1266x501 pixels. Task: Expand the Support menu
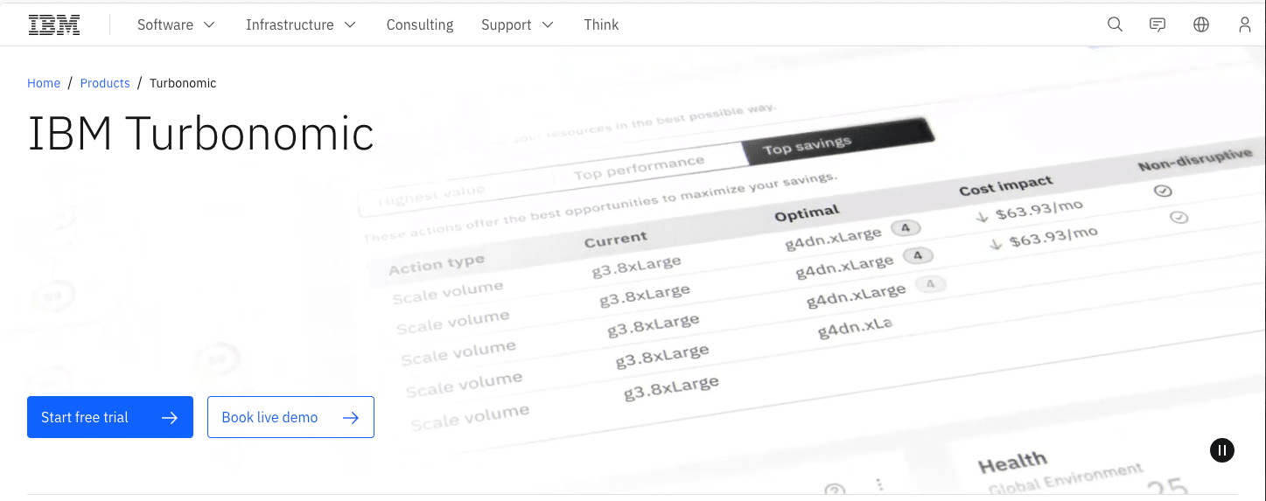pyautogui.click(x=518, y=24)
